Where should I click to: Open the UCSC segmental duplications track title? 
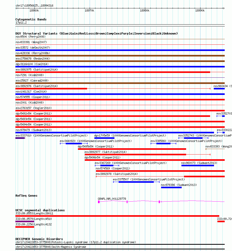40,210
